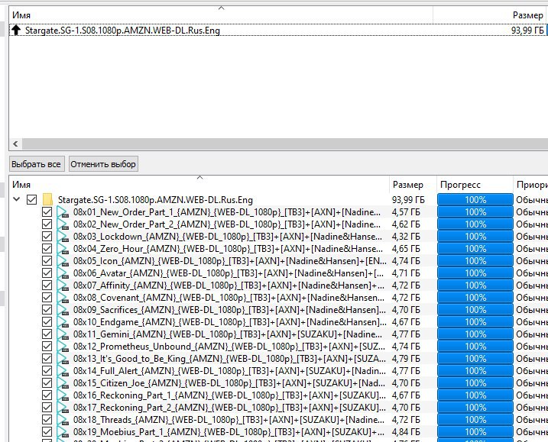Viewport: 548px width, 442px height.
Task: Click the 4,32 ГБ size value
Action: [x=406, y=237]
